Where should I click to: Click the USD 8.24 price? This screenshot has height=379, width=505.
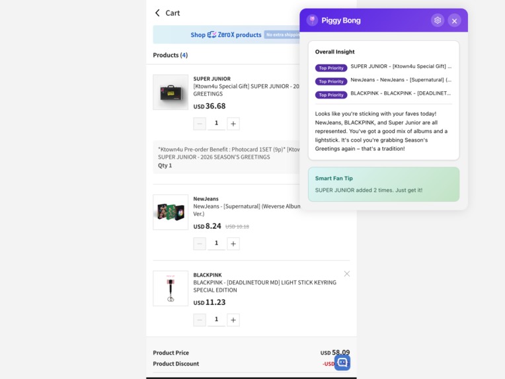(x=207, y=226)
